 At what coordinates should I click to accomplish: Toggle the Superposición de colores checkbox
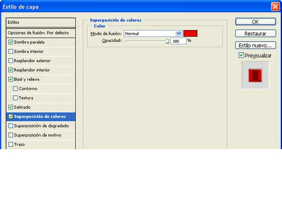point(11,116)
